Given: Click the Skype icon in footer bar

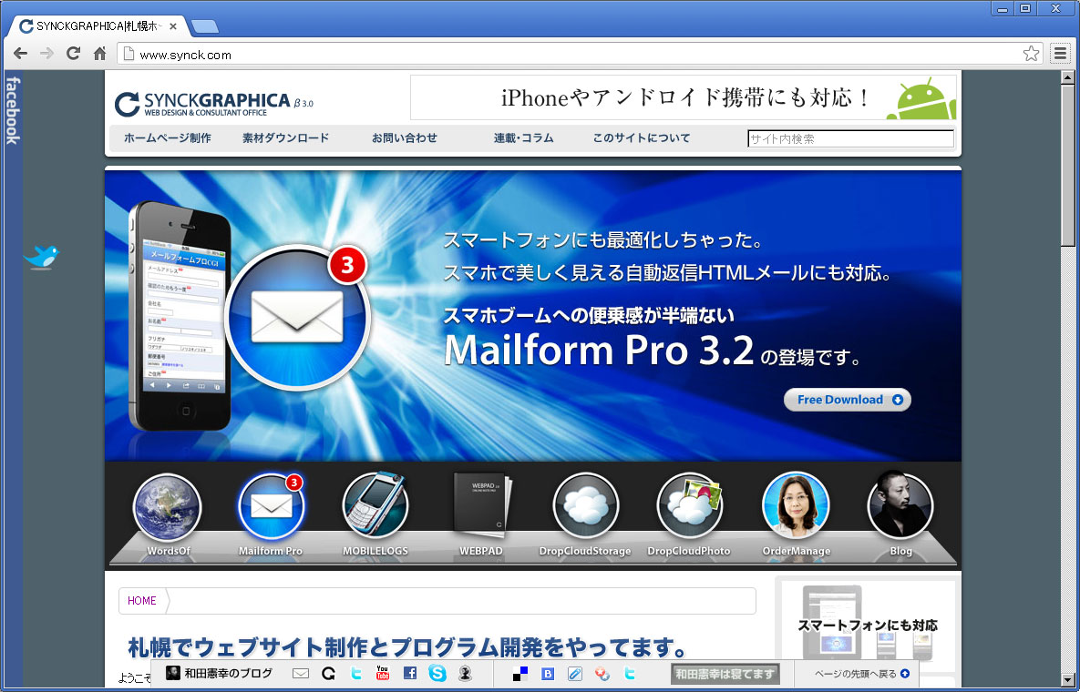Looking at the screenshot, I should pos(437,674).
